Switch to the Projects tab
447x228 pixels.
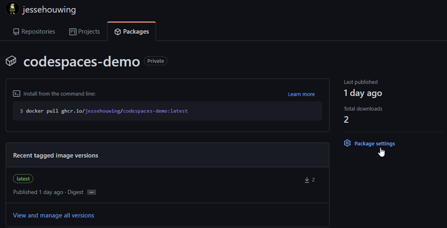[x=84, y=32]
